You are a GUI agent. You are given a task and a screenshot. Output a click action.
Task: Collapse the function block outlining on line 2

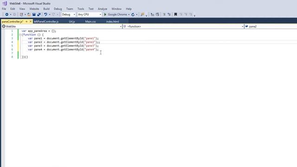click(x=20, y=35)
